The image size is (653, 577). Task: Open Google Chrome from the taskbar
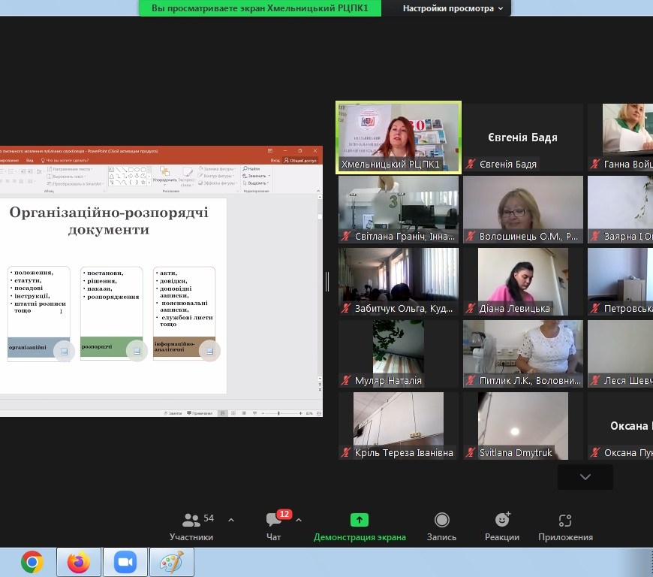coord(32,561)
